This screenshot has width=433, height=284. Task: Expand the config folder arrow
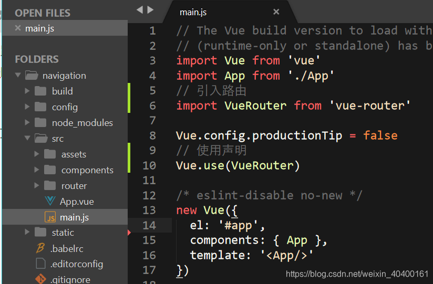tap(27, 107)
